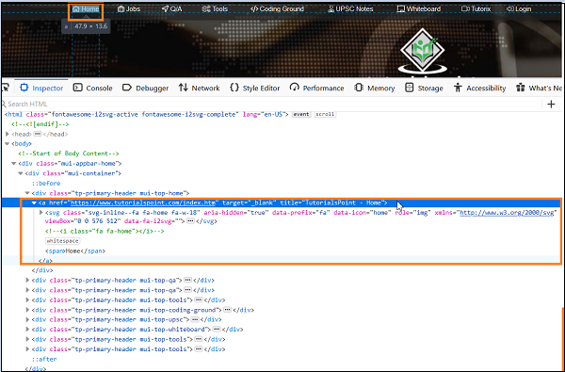Collapse the body element node
Screen dimensions: 565x372
(8, 144)
